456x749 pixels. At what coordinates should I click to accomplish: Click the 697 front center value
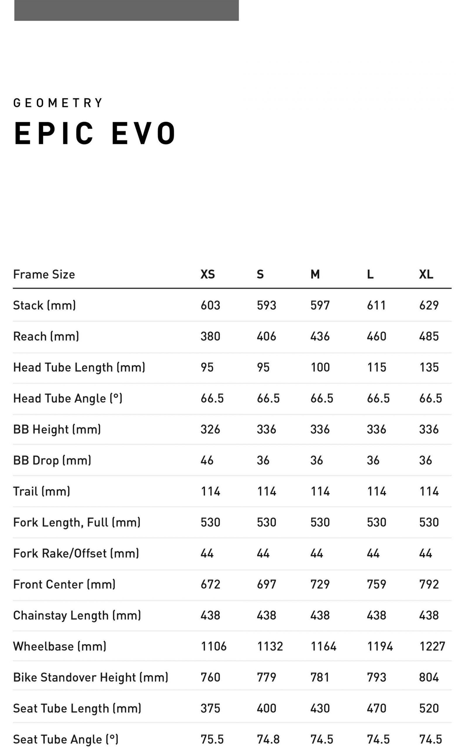click(266, 585)
